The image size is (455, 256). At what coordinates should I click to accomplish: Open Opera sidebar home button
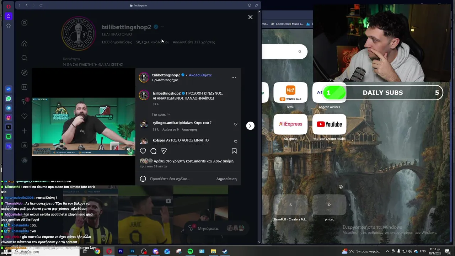(x=9, y=16)
